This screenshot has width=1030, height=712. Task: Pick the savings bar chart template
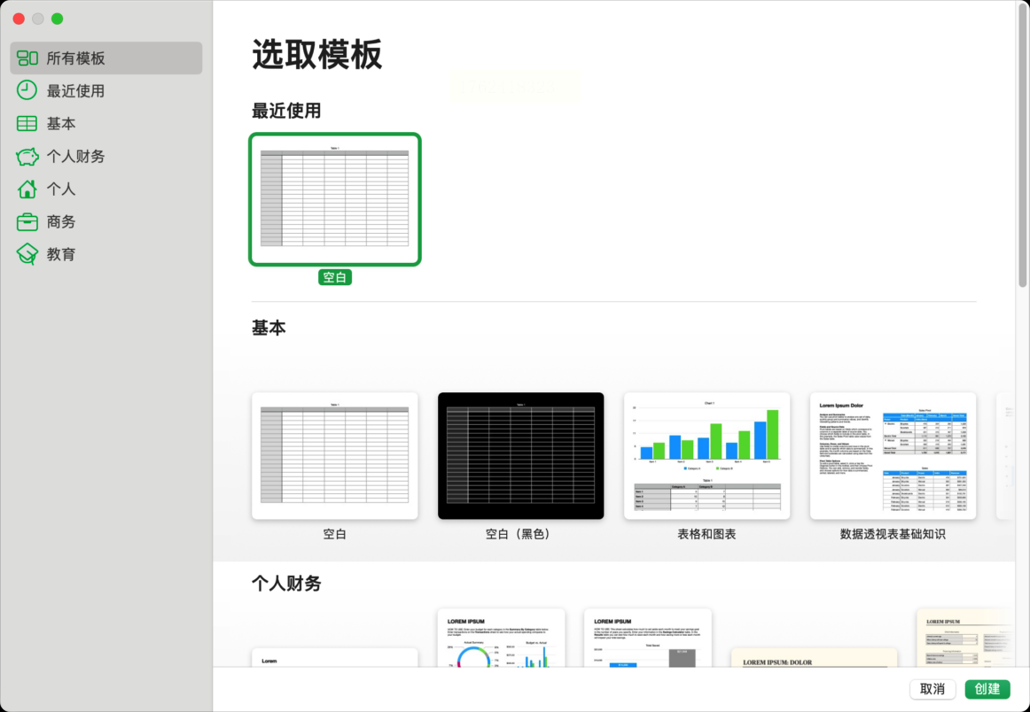(x=648, y=638)
